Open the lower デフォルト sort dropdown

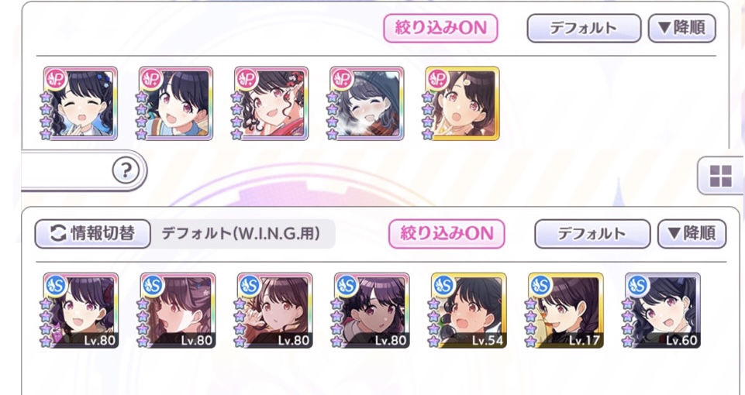click(592, 234)
